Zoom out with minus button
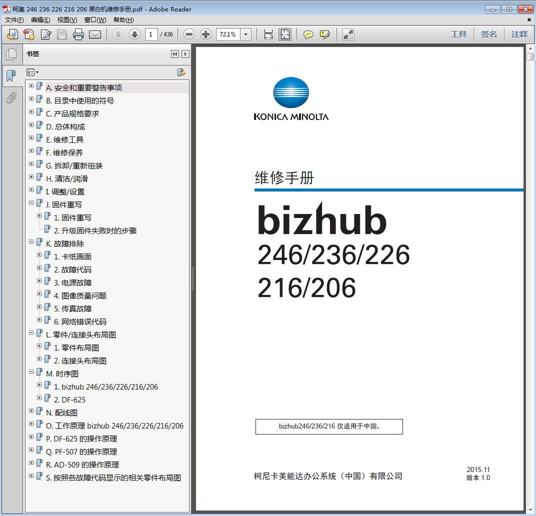The width and height of the screenshot is (536, 516). pos(189,34)
